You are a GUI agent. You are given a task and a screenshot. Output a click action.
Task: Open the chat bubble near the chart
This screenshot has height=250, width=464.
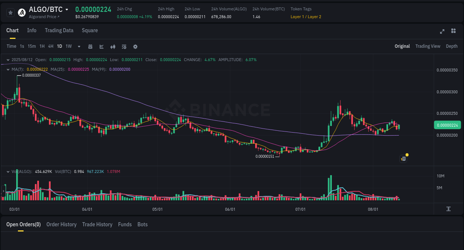(403, 158)
